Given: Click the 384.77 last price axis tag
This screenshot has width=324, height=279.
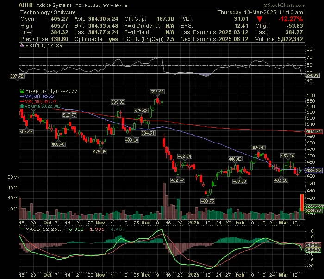Looking at the screenshot, I should (314, 211).
